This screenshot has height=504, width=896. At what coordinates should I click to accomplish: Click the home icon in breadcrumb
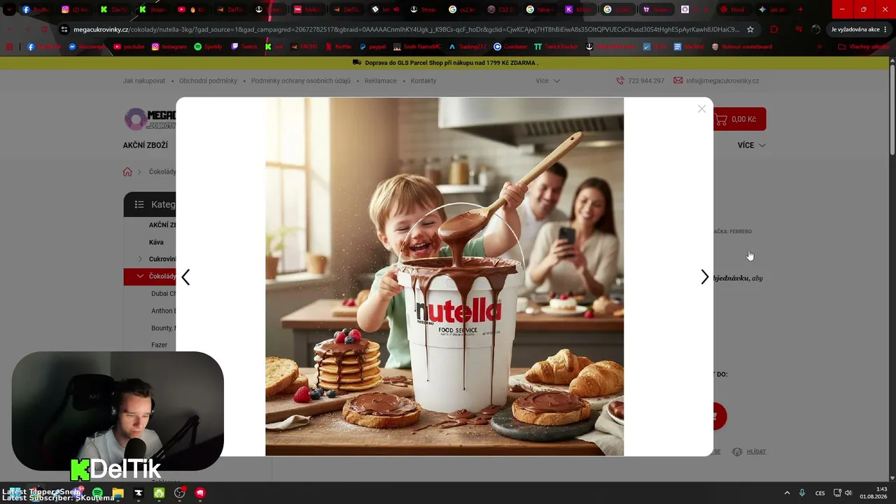(x=127, y=171)
